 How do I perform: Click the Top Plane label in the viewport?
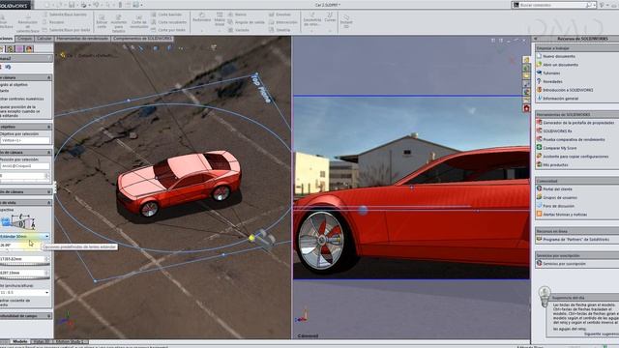pyautogui.click(x=261, y=89)
